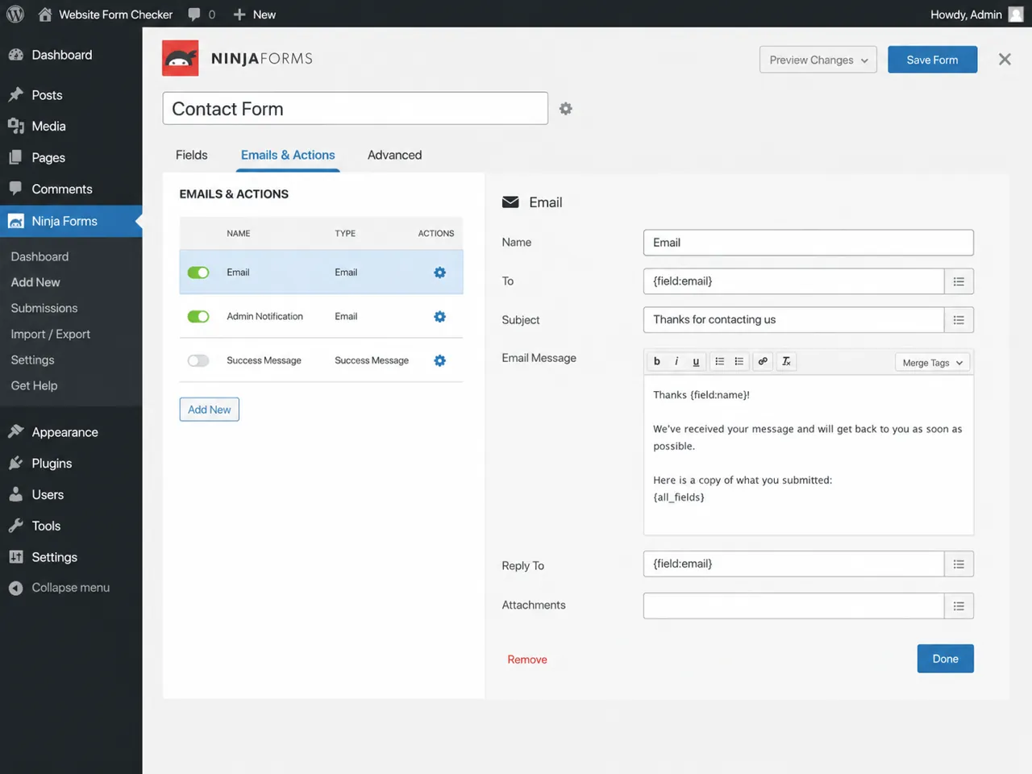The image size is (1032, 774).
Task: Open Ninja Forms Dashboard submenu link
Action: (x=40, y=256)
